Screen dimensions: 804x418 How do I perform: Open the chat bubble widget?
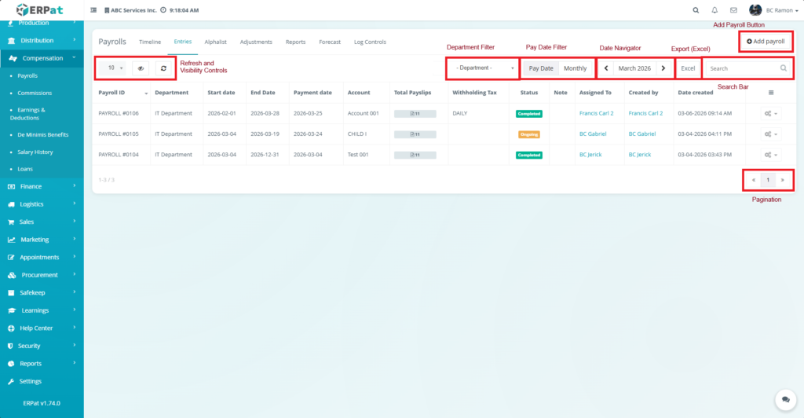[x=784, y=399]
